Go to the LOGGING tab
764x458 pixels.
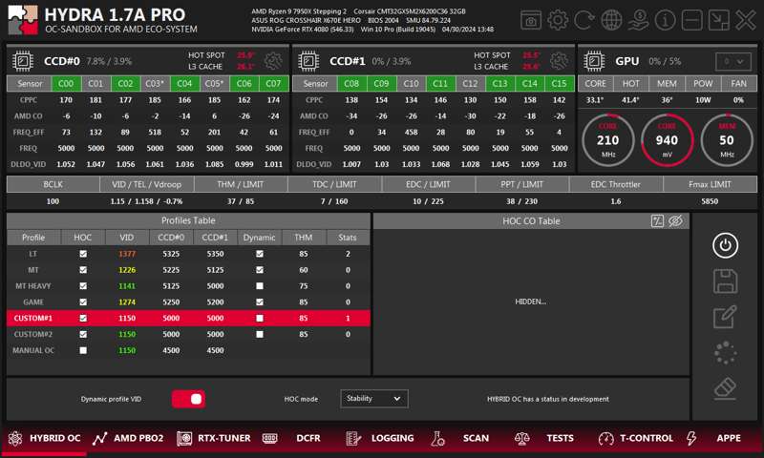click(381, 438)
